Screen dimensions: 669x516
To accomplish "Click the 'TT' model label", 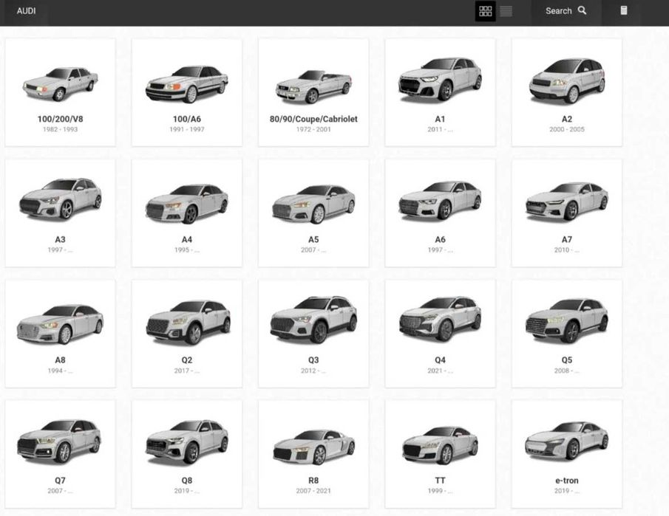I will (440, 481).
